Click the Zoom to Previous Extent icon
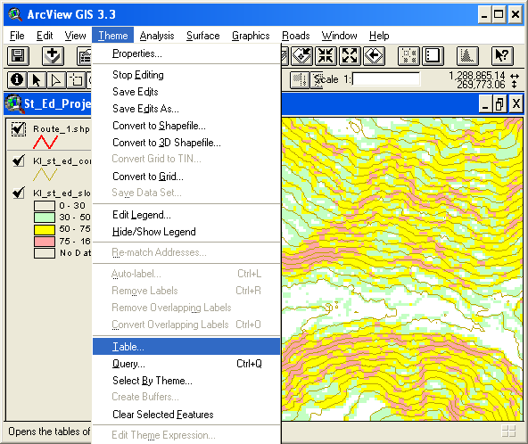The image size is (528, 444). coord(374,56)
